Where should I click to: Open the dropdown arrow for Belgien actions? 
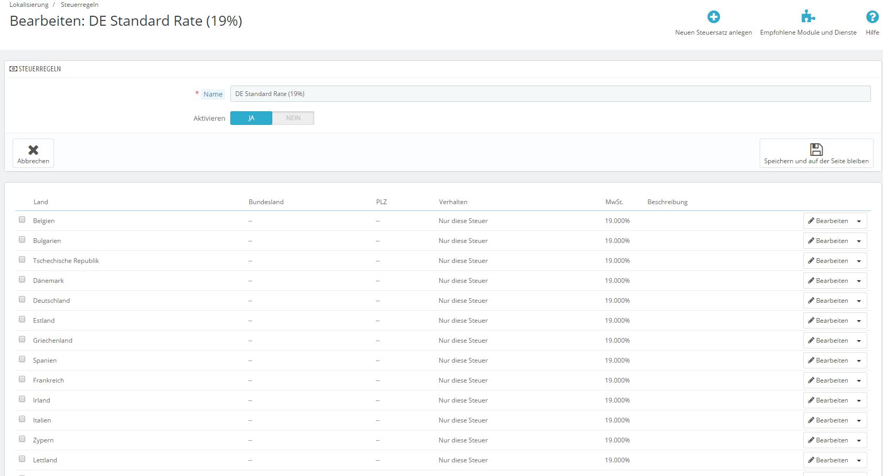pyautogui.click(x=859, y=221)
